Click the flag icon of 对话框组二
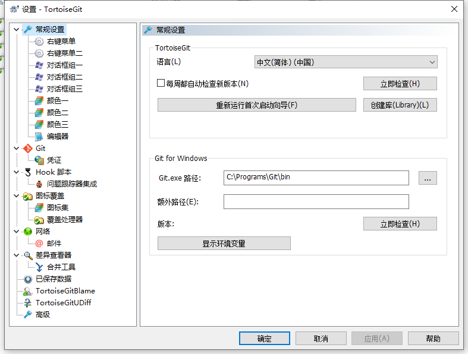The height and width of the screenshot is (354, 468). coord(39,77)
